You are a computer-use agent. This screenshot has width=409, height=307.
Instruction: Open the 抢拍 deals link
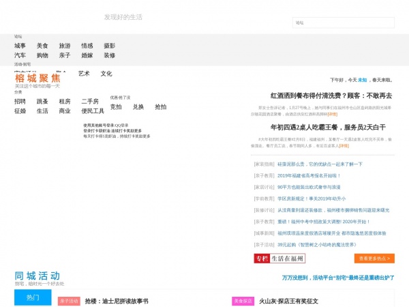click(x=160, y=106)
